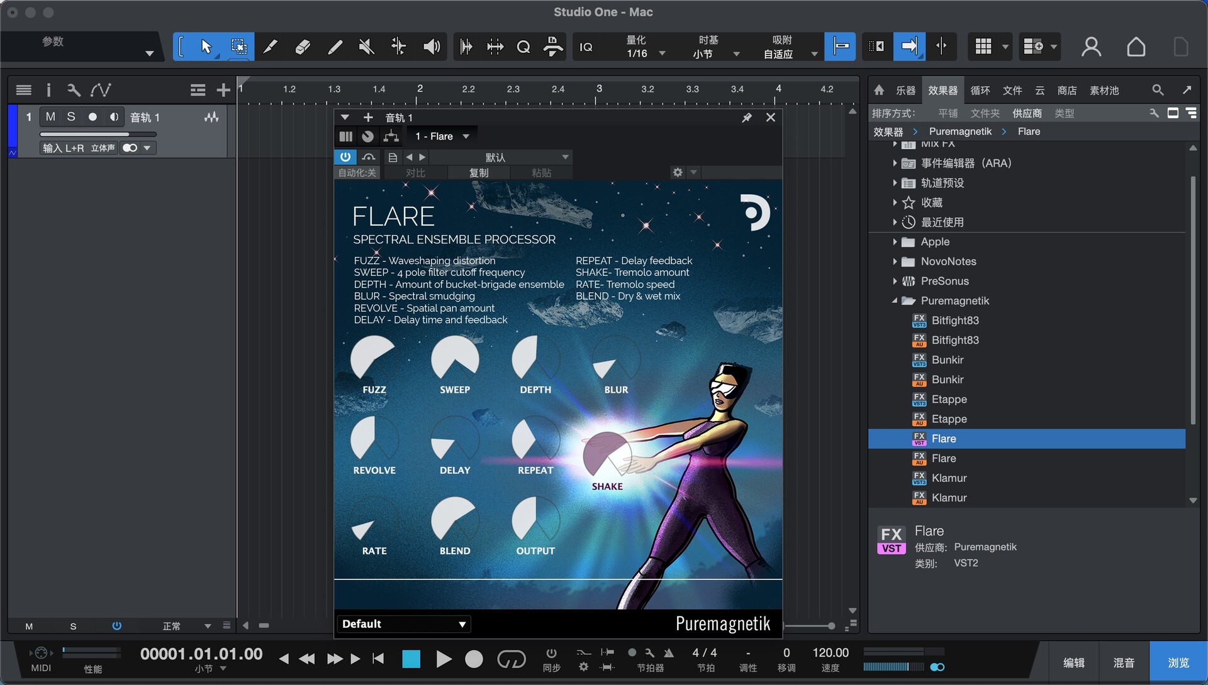Expand the NovoNotes folder
The image size is (1208, 685).
click(895, 261)
